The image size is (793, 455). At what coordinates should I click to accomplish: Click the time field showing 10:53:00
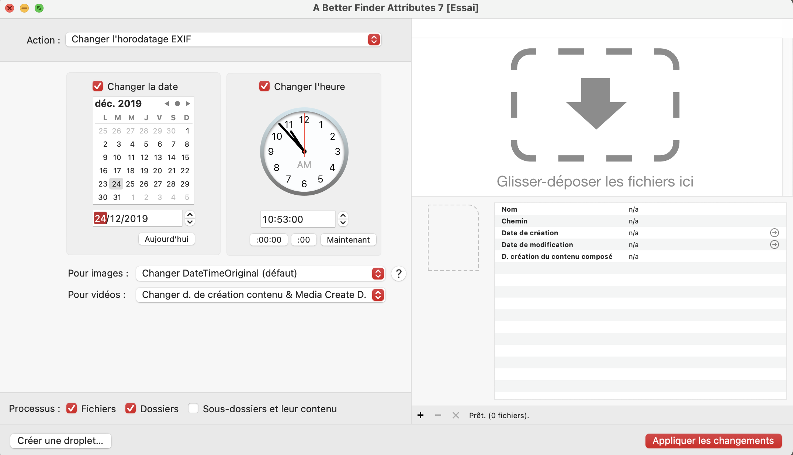tap(297, 219)
